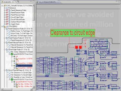Click the green icon beside red layout33128.FAT entry
Image resolution: width=121 pixels, height=91 pixels.
pos(14,82)
